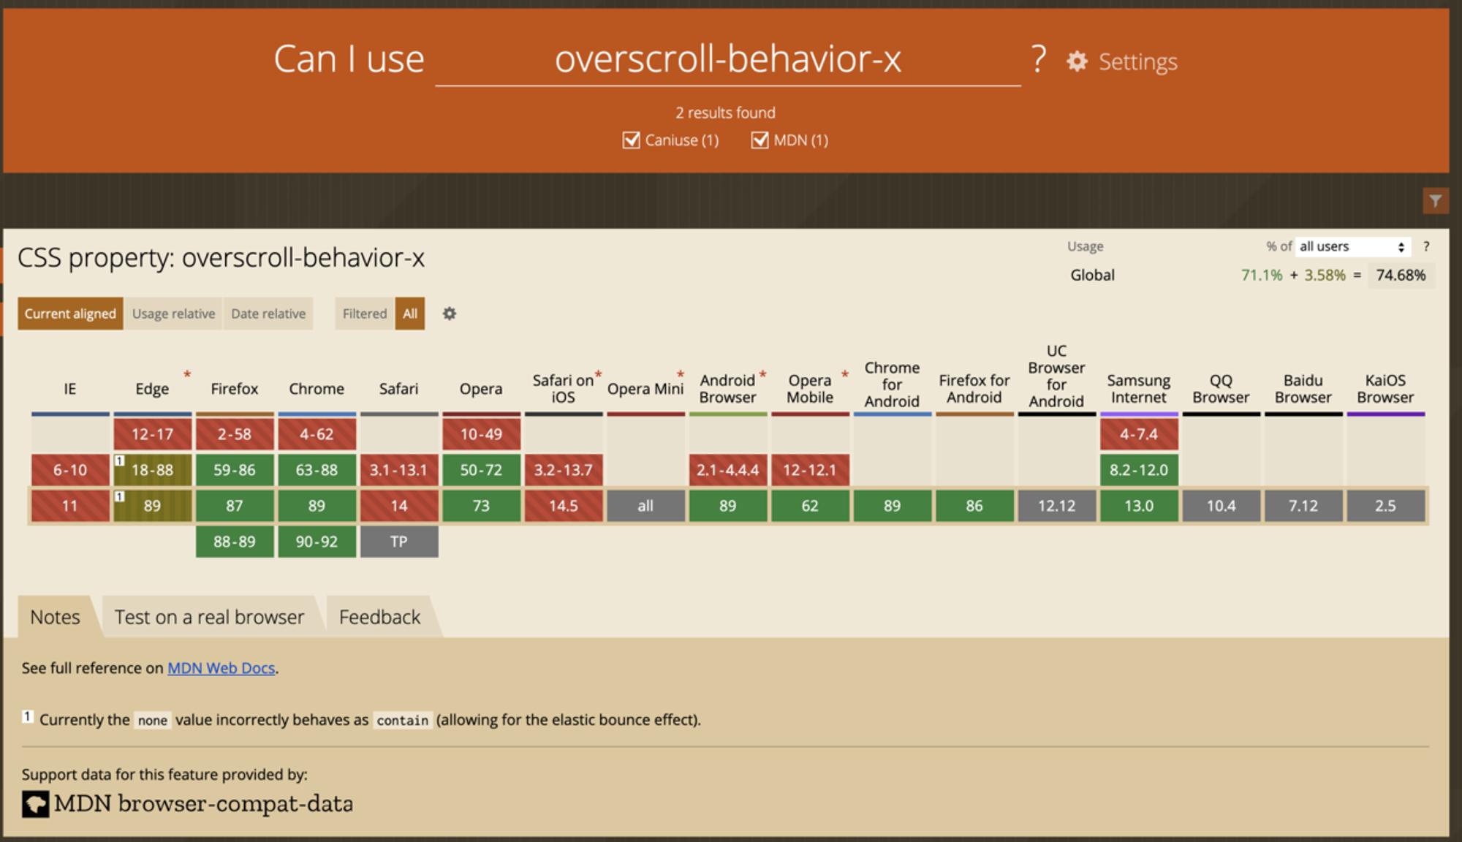
Task: Click the Samsung Internet header
Action: pyautogui.click(x=1139, y=389)
